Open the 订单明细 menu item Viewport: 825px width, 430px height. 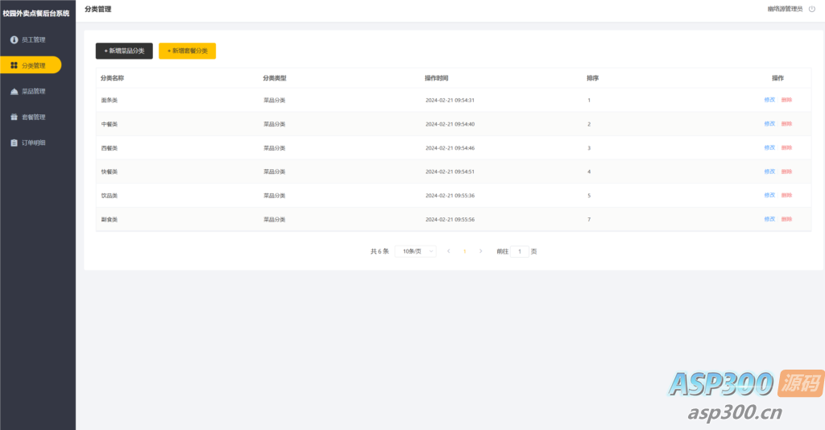point(33,143)
